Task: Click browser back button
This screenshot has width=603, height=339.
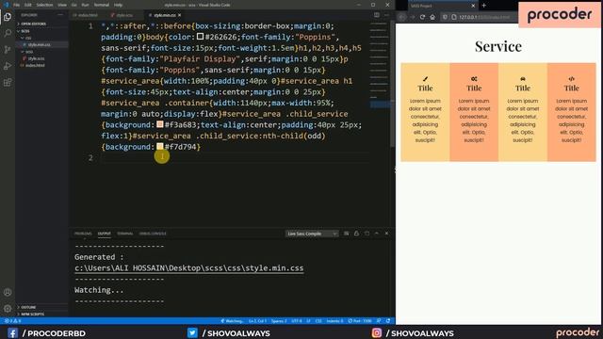Action: point(402,17)
